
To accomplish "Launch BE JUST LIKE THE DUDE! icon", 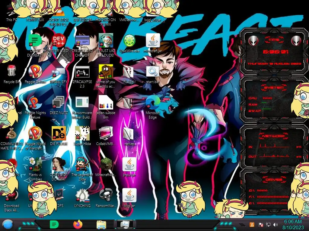I will [106, 41].
